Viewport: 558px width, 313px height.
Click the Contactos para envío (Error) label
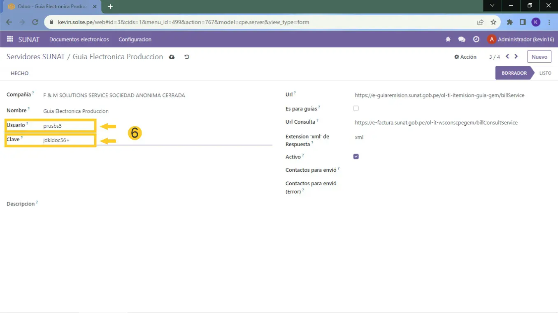311,188
